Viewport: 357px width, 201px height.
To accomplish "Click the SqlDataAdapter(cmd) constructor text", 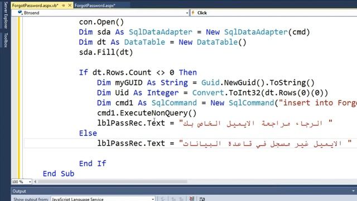I will 267,32.
